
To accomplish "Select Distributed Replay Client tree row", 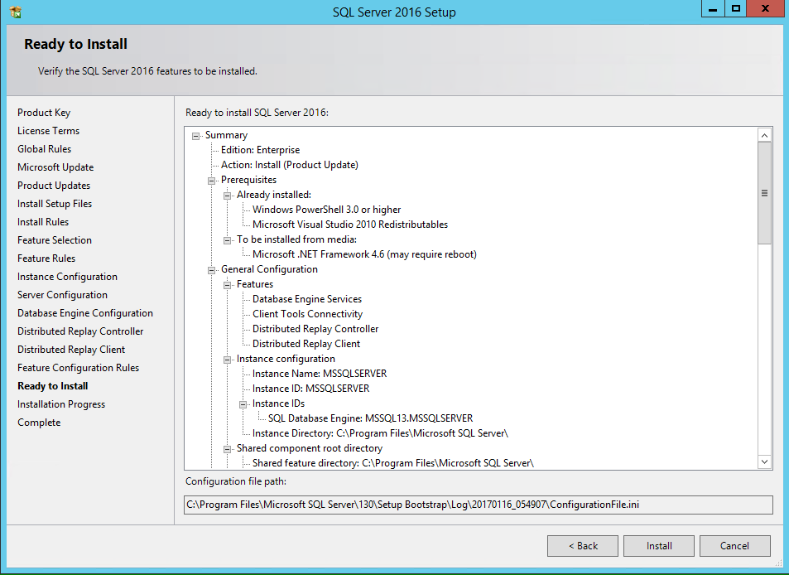I will pyautogui.click(x=306, y=344).
